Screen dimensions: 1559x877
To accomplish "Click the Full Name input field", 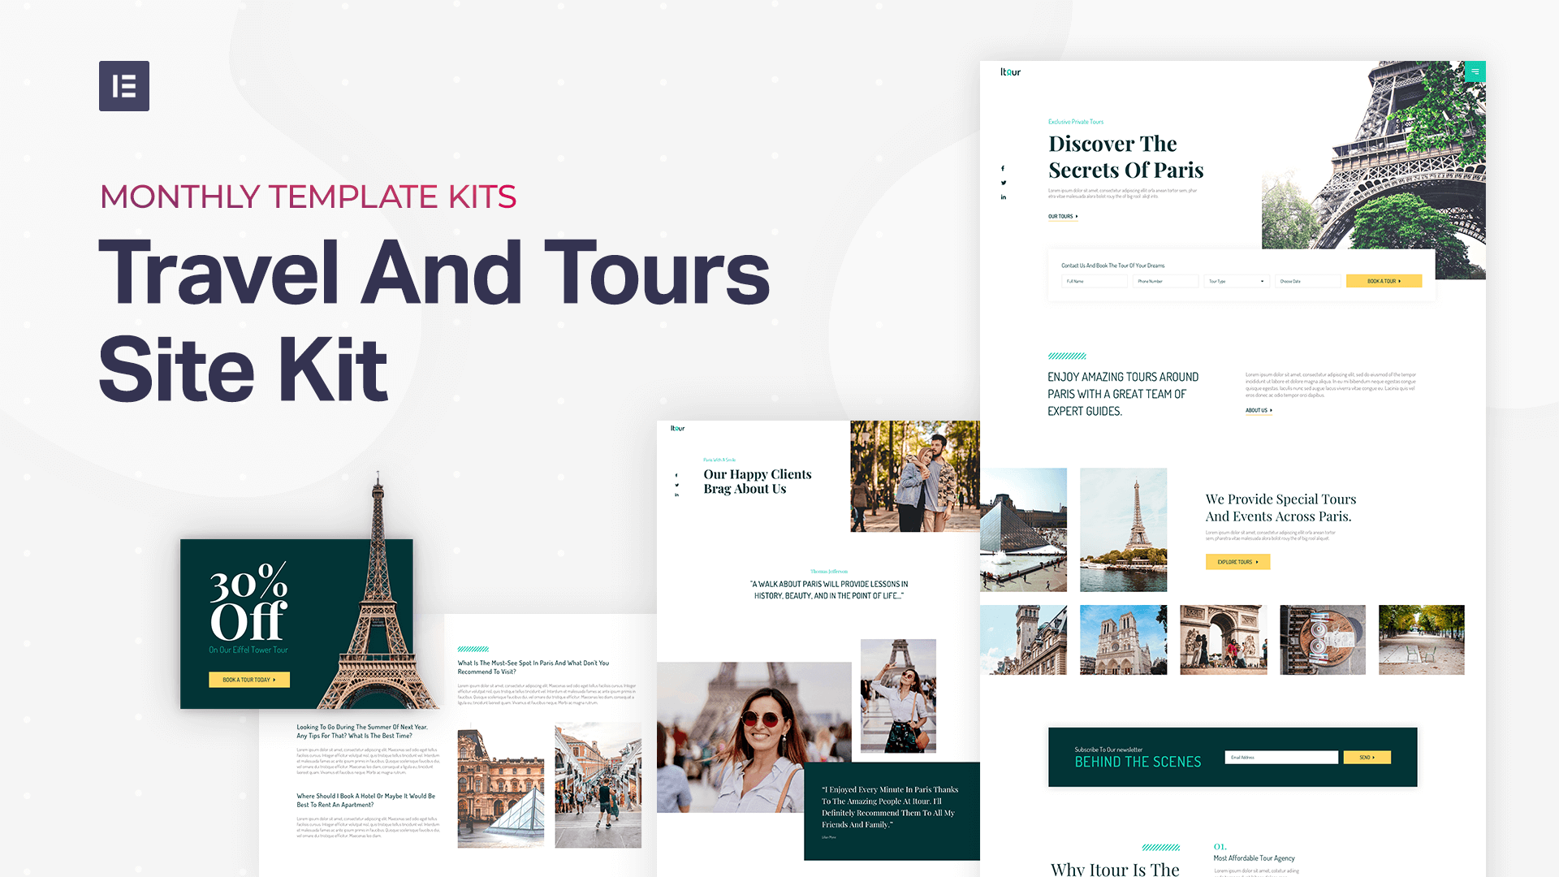I will (x=1094, y=281).
